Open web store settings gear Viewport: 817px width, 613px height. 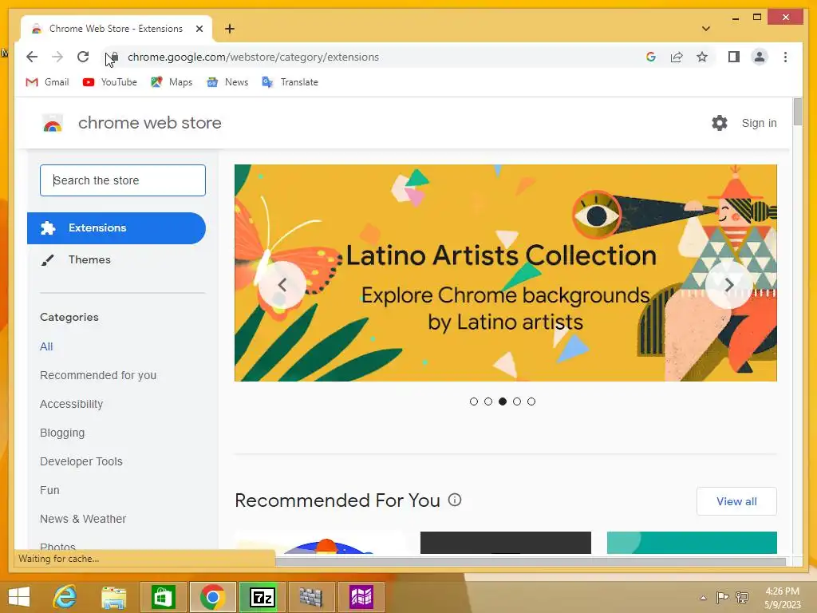point(720,123)
